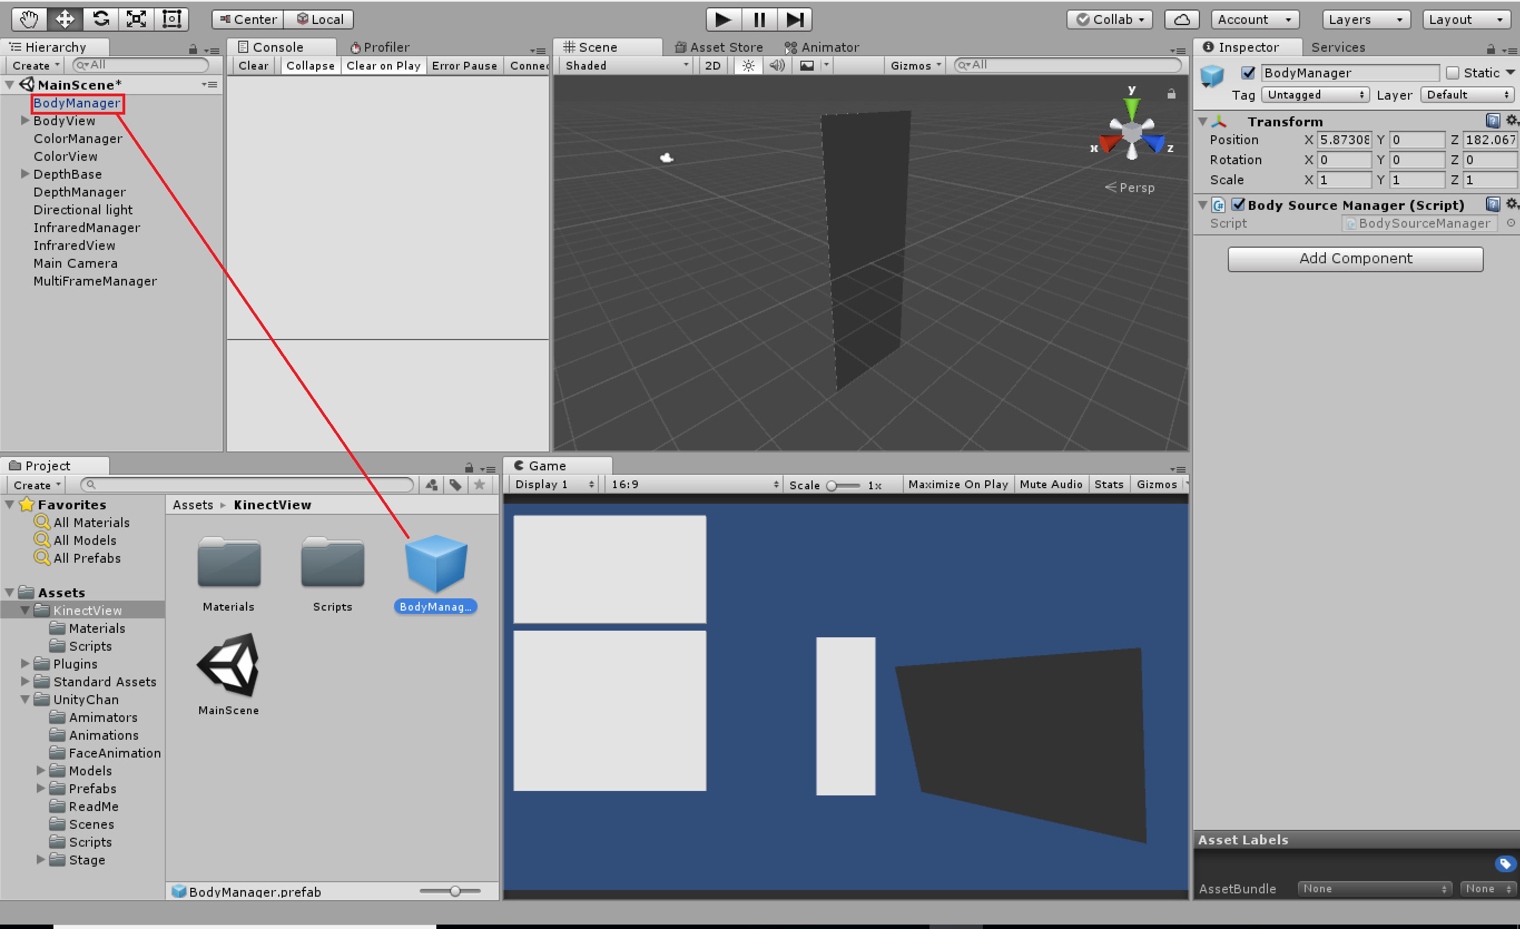Adjust the Game view Scale slider
The image size is (1520, 929).
(832, 485)
